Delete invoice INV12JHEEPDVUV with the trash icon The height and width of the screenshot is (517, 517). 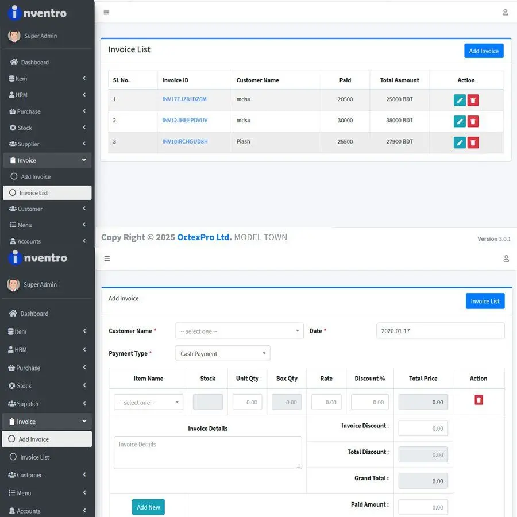[473, 121]
